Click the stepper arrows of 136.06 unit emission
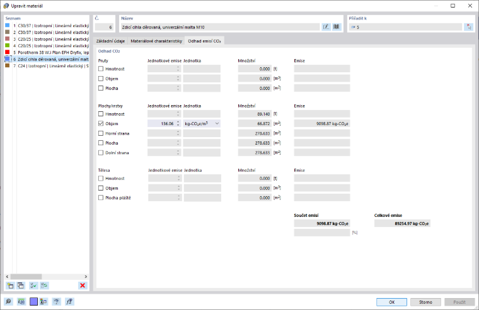This screenshot has height=310, width=479. pyautogui.click(x=178, y=123)
